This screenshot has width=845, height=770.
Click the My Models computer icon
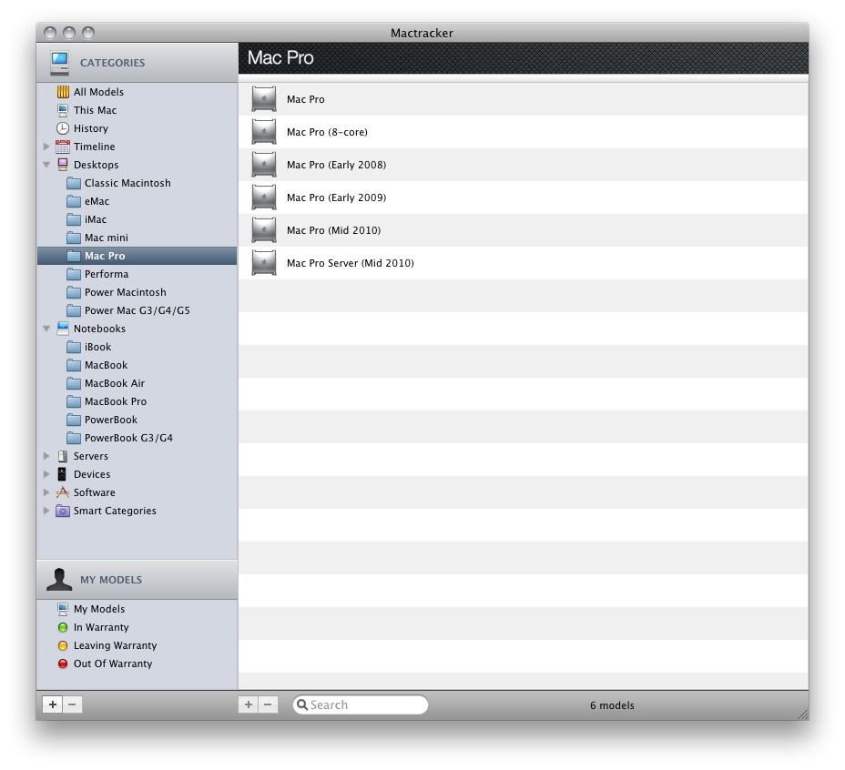[x=63, y=609]
